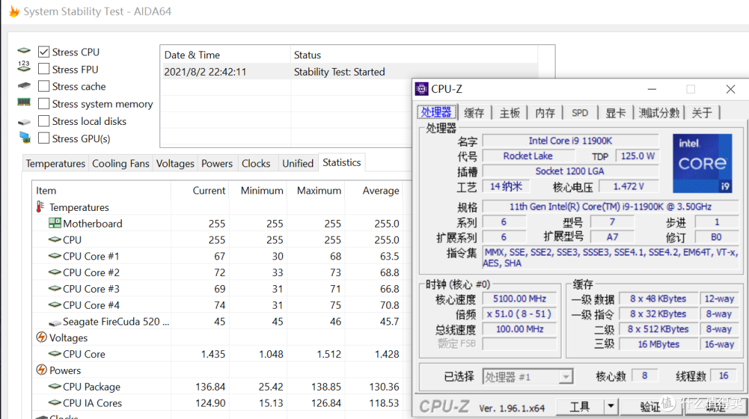The height and width of the screenshot is (419, 749).
Task: Click the Intel Core i9 logo in CPU-Z
Action: [702, 164]
